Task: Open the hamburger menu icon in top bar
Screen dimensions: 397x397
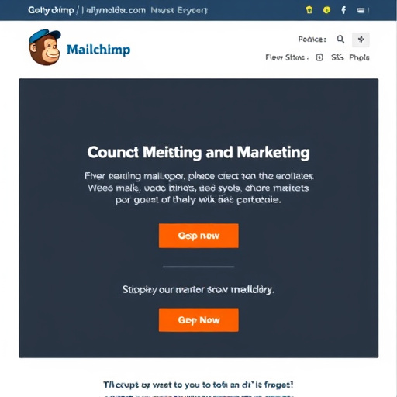Action: pyautogui.click(x=361, y=10)
